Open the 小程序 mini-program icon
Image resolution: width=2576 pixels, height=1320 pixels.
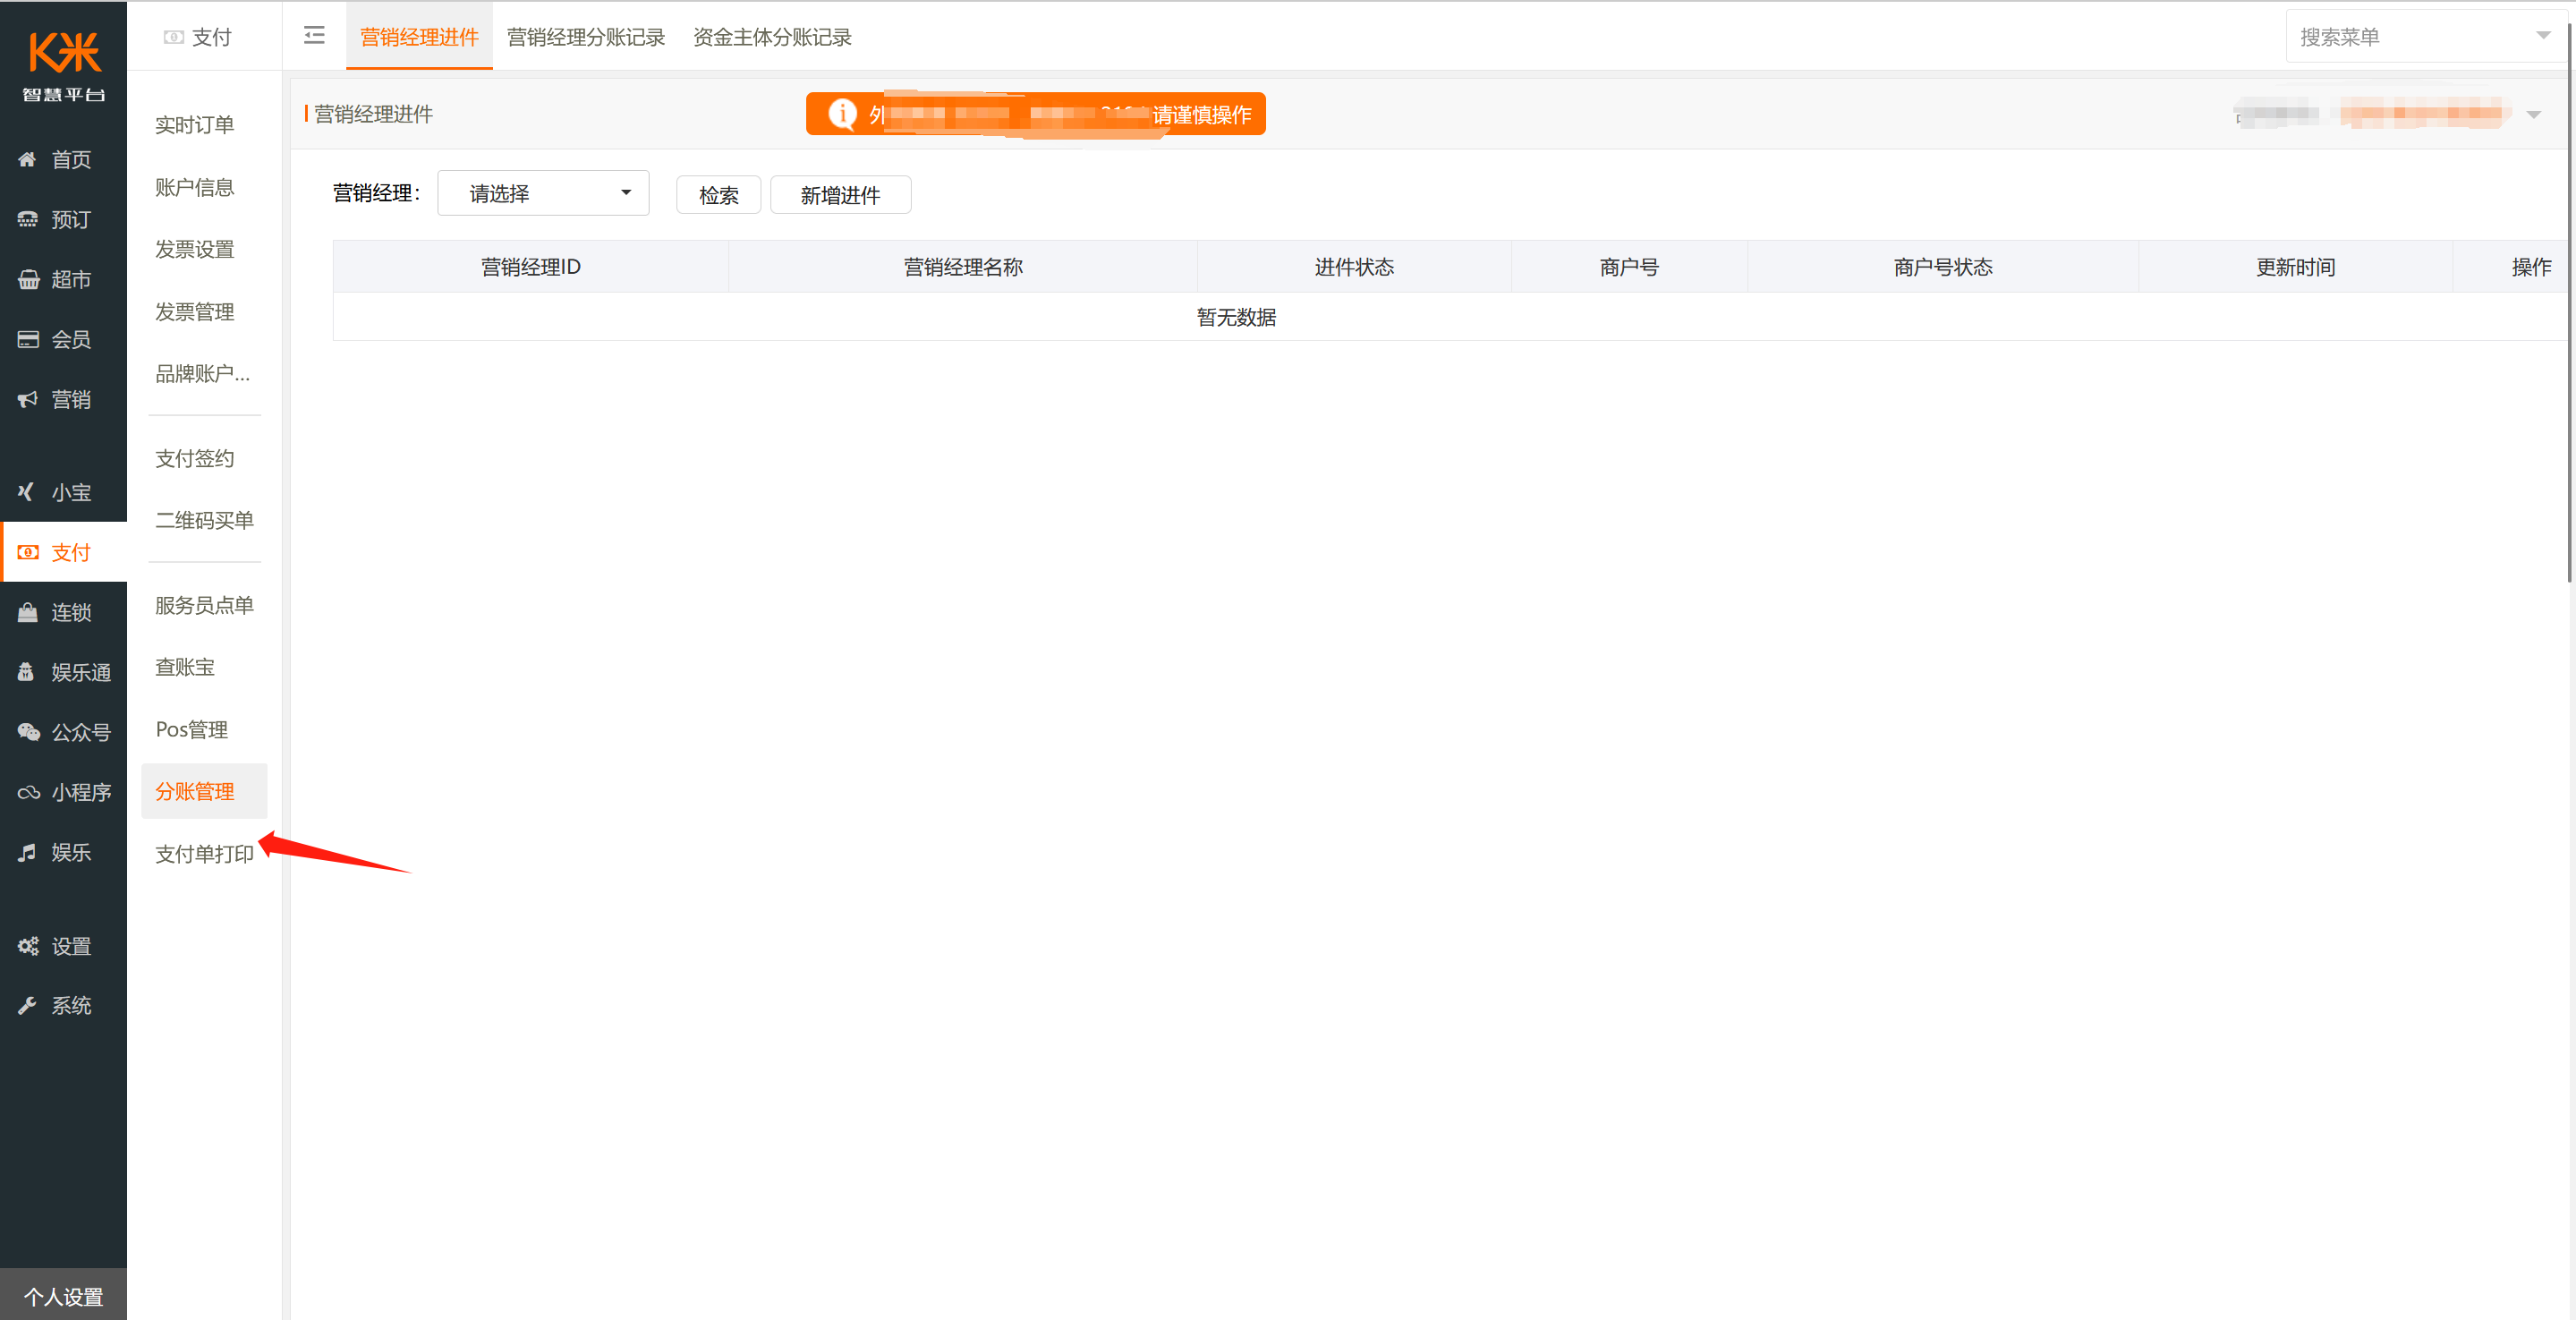coord(27,792)
